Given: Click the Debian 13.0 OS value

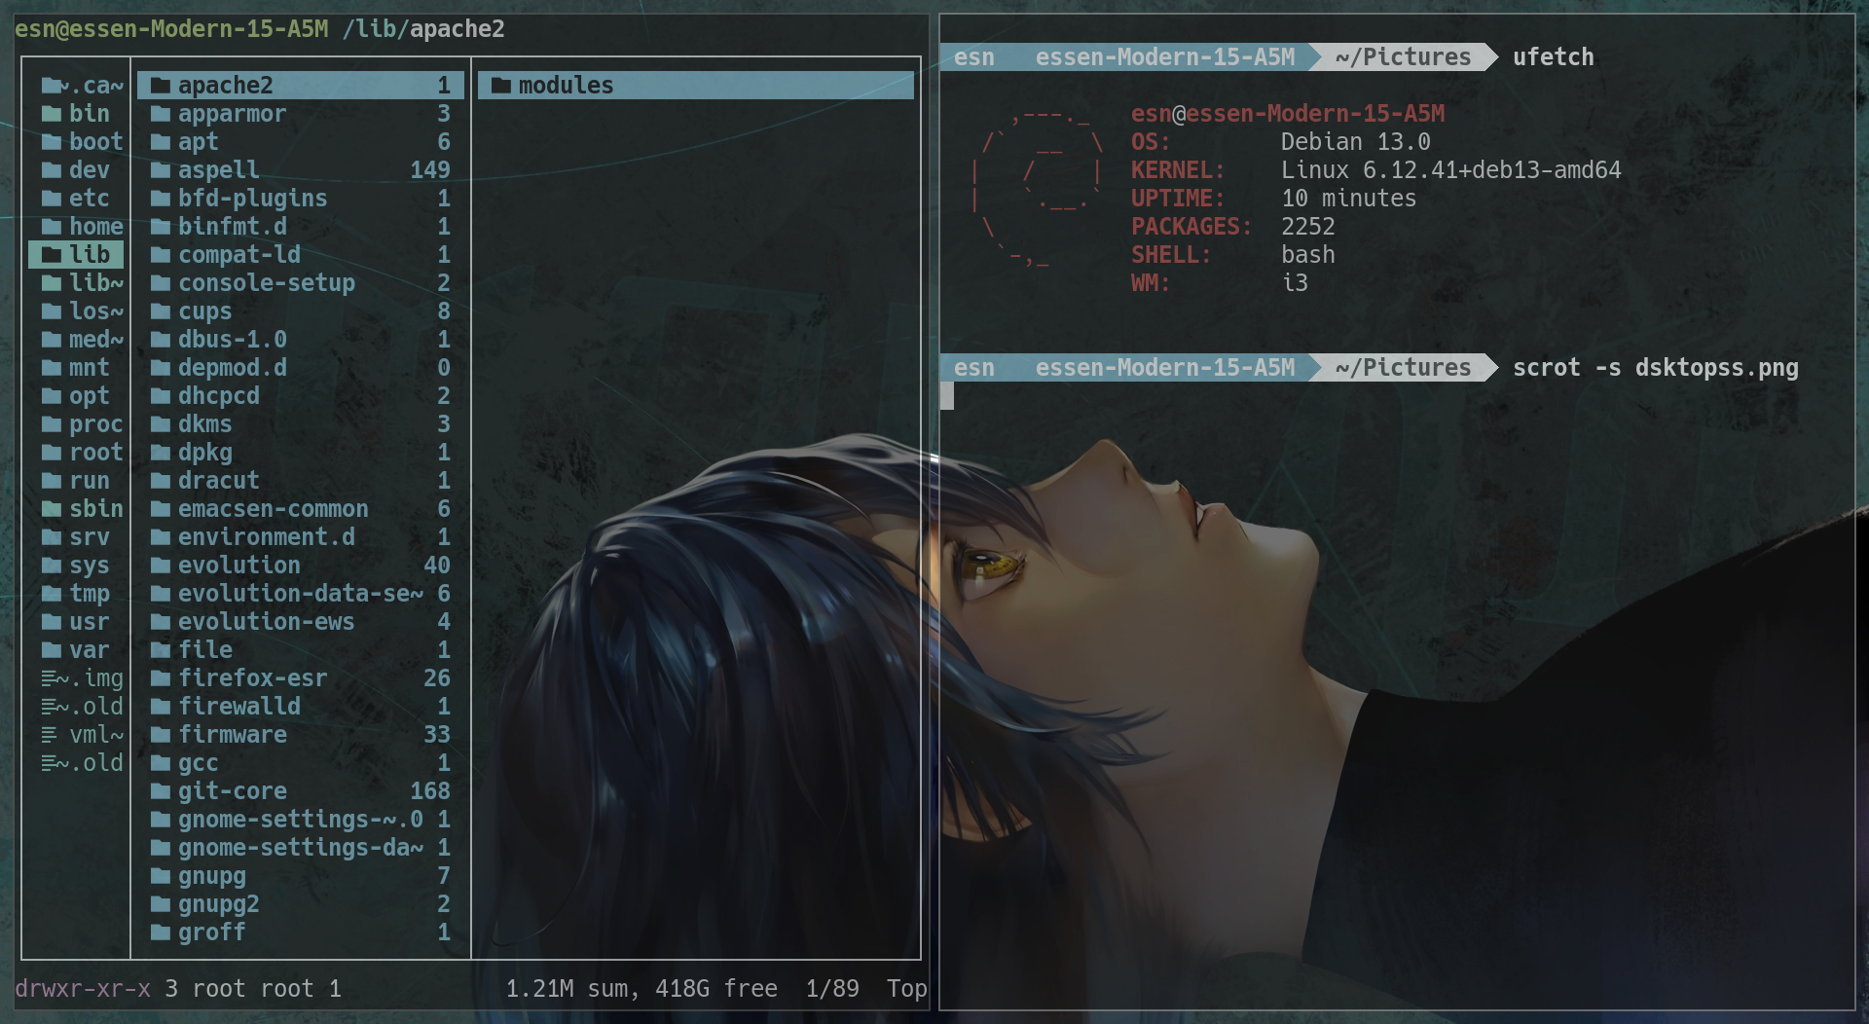Looking at the screenshot, I should (1356, 142).
